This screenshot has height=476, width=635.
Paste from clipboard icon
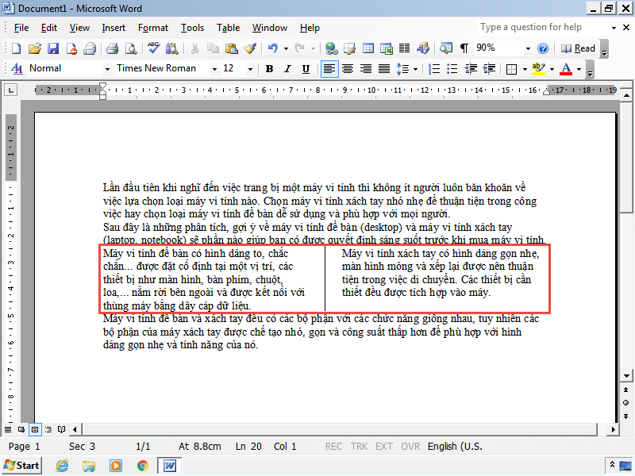[231, 48]
